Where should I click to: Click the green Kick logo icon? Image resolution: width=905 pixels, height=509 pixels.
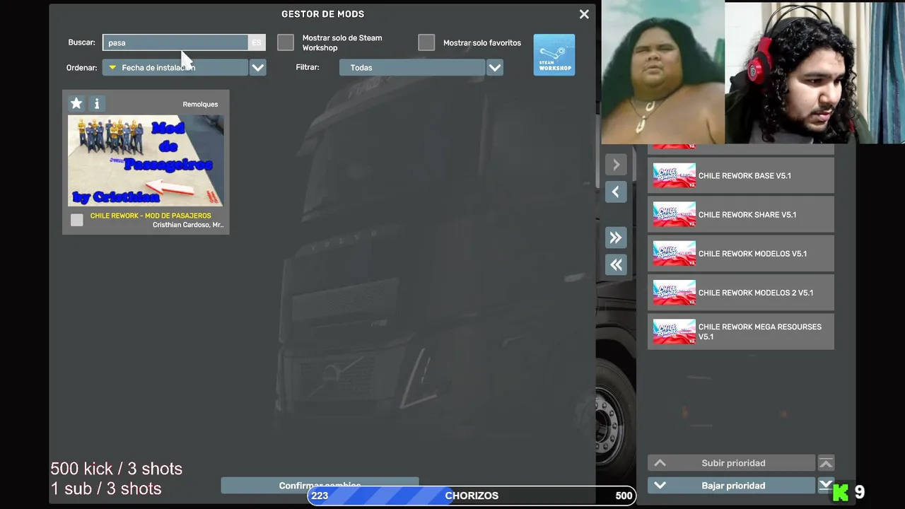[x=841, y=493]
